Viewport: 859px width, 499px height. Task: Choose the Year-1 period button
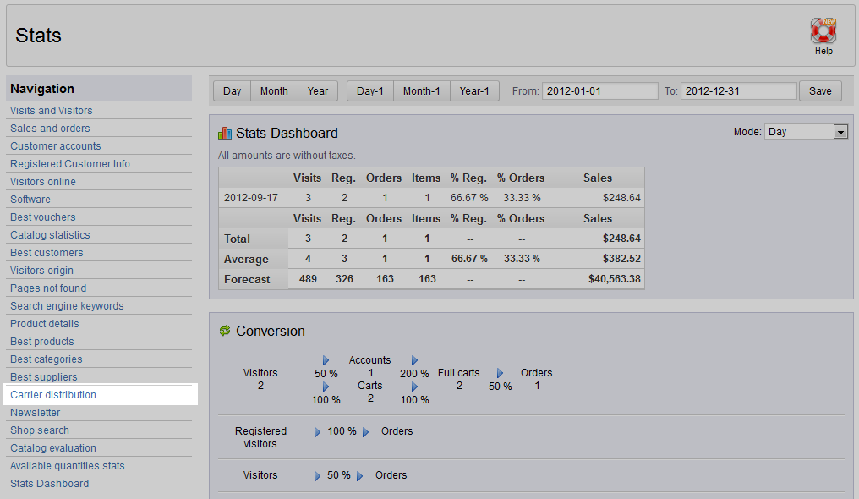pos(474,91)
